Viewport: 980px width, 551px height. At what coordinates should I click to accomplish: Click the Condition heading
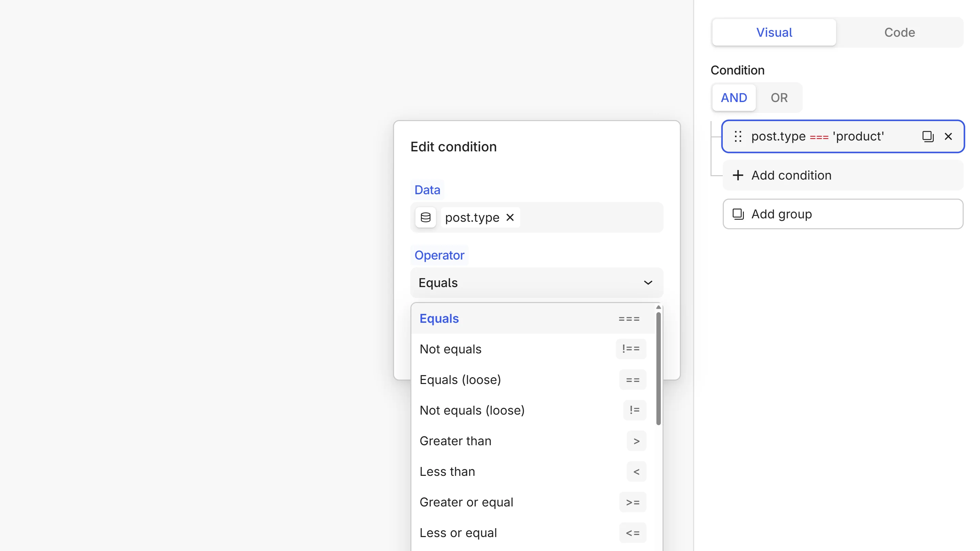[737, 70]
